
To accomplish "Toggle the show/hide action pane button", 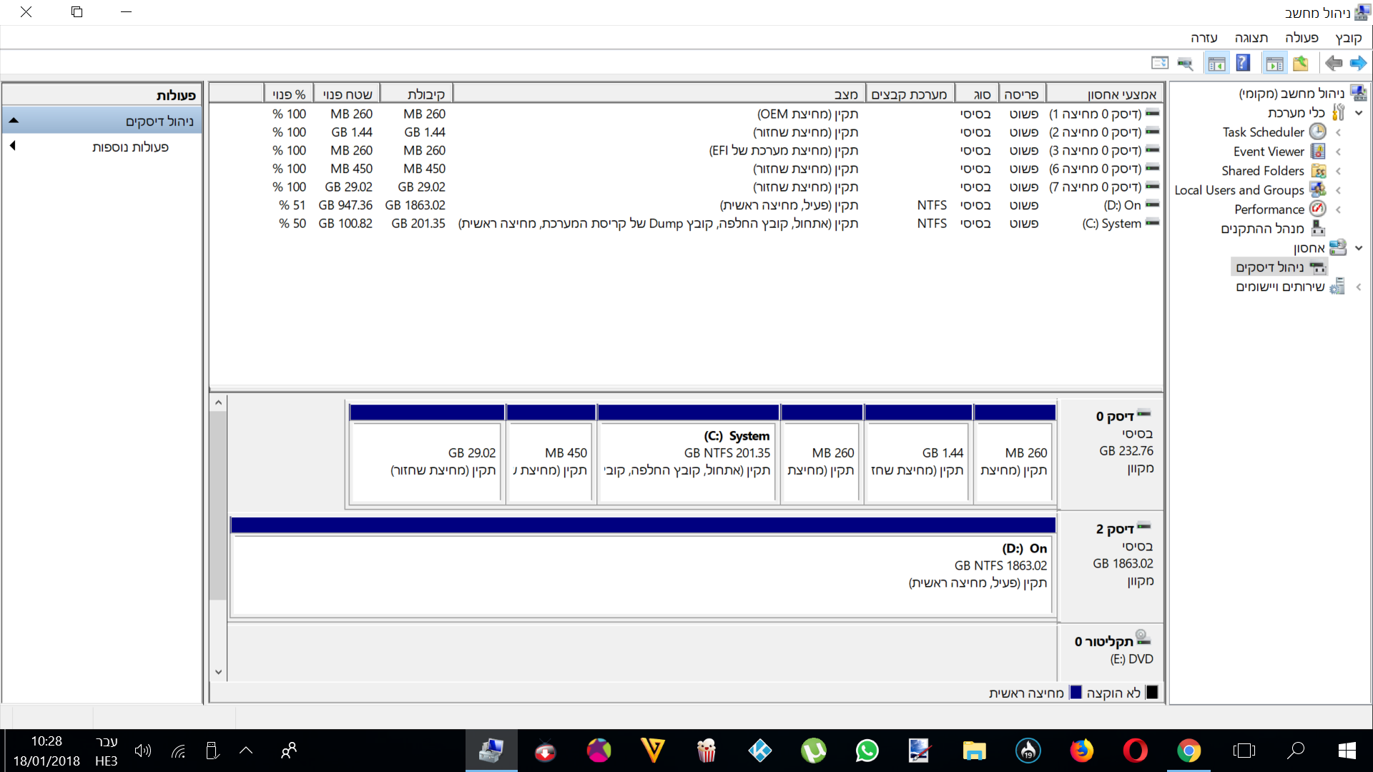I will coord(1216,64).
